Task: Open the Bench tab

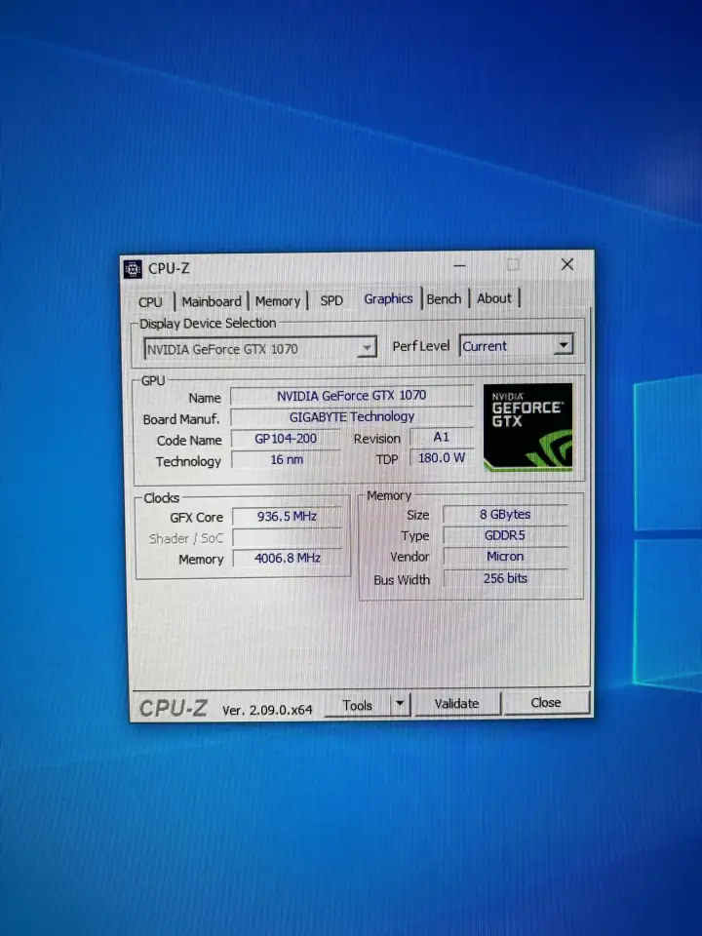Action: click(444, 298)
